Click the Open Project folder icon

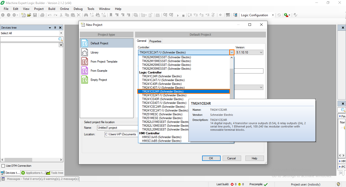point(29,15)
